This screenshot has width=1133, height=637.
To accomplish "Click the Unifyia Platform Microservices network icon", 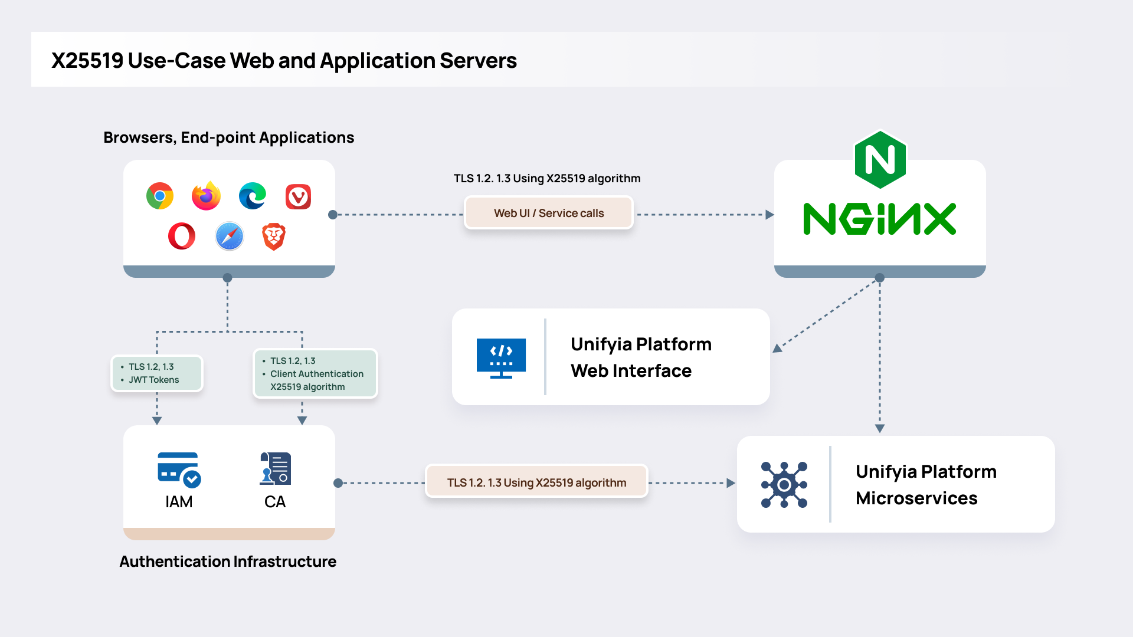I will [784, 484].
